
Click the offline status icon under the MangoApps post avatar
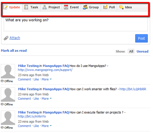click(x=2, y=81)
